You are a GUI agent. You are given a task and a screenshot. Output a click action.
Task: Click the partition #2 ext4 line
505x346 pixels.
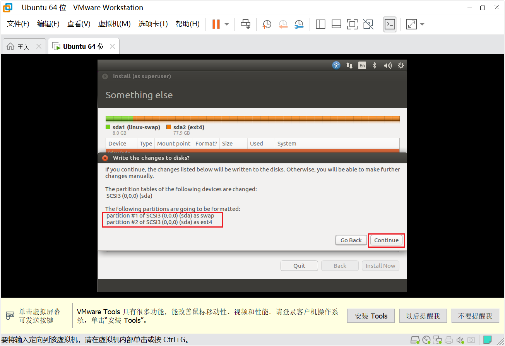pos(159,222)
